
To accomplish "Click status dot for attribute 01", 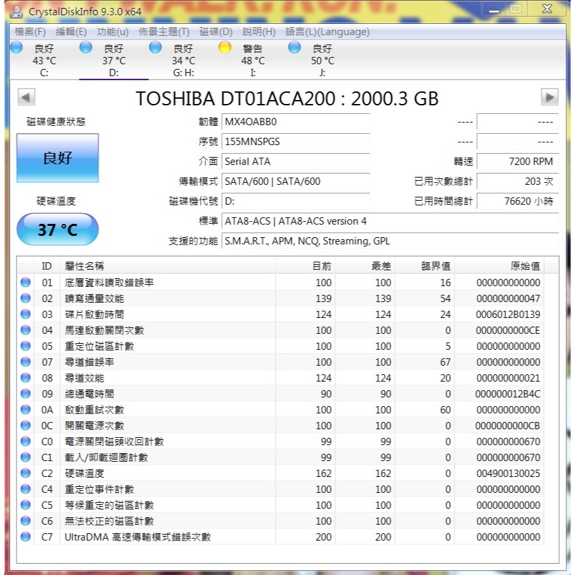I will (26, 282).
